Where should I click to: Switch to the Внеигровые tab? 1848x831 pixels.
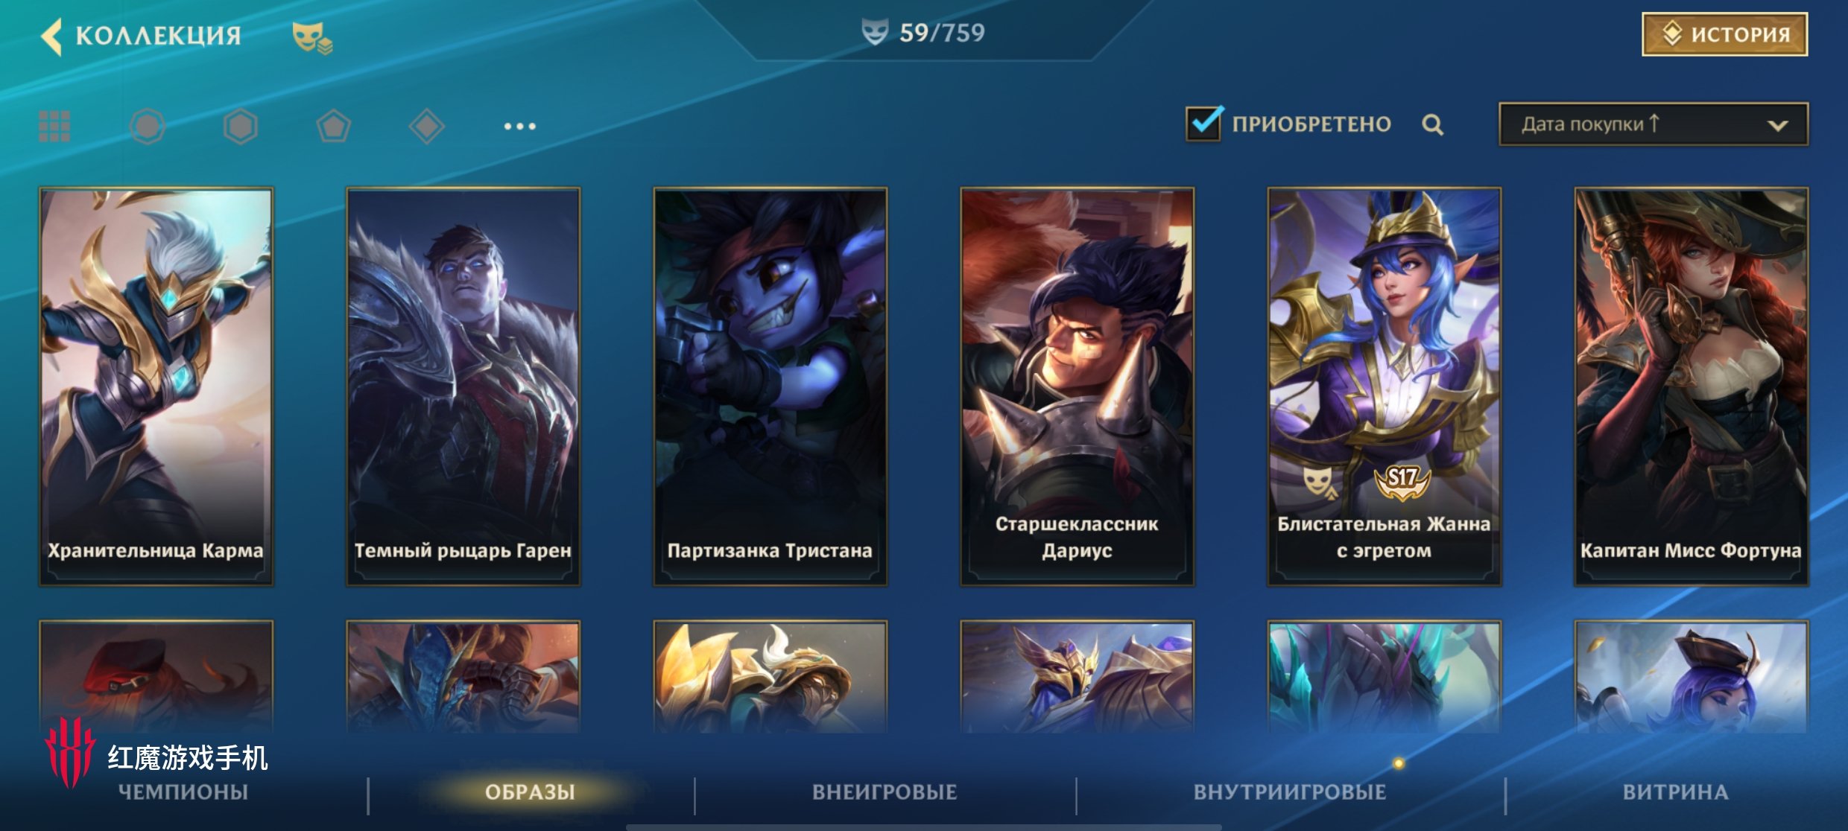[x=885, y=792]
